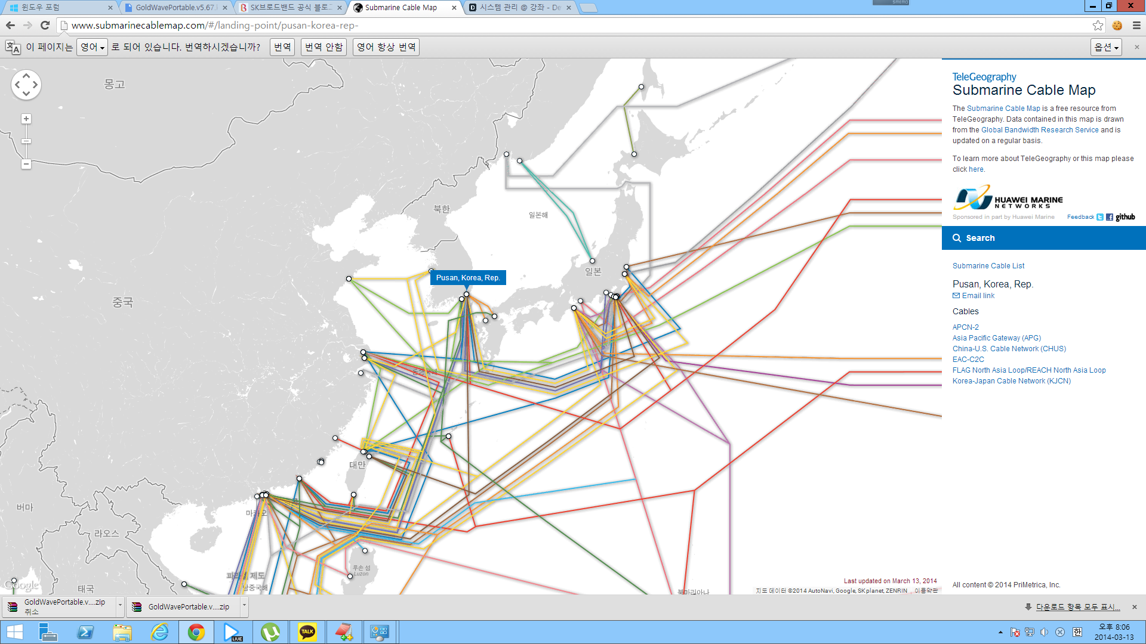
Task: Open the second GoldWavePortable zip download
Action: click(183, 606)
